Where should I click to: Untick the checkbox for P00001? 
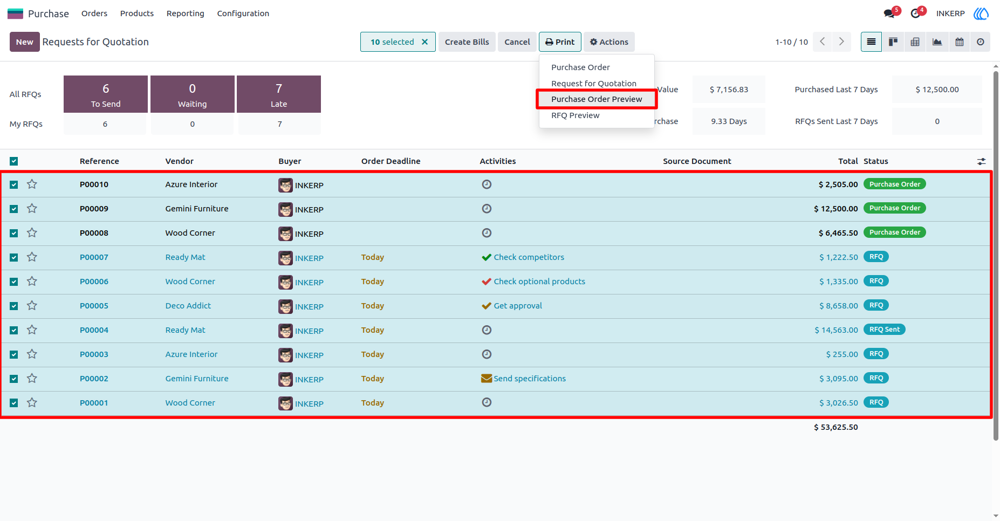pos(14,403)
